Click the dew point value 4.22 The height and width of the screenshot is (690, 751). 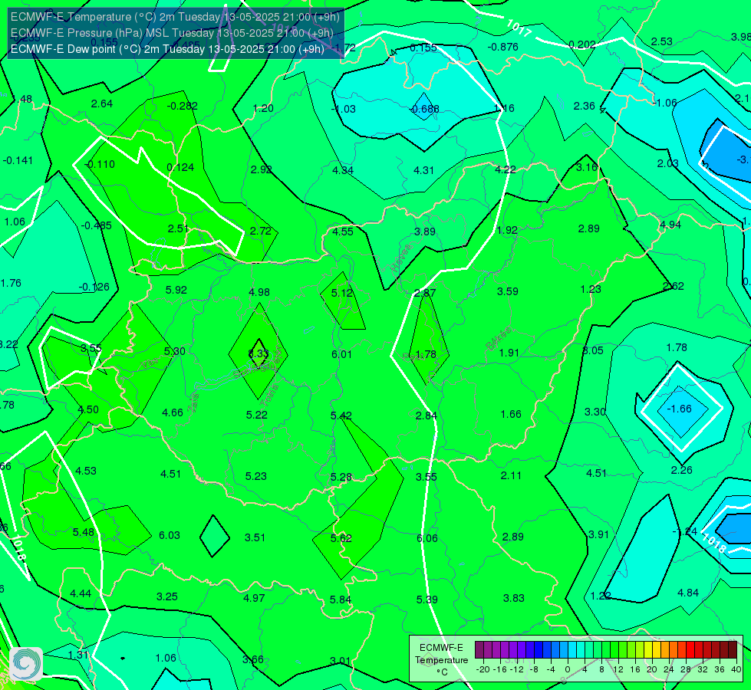pos(506,169)
